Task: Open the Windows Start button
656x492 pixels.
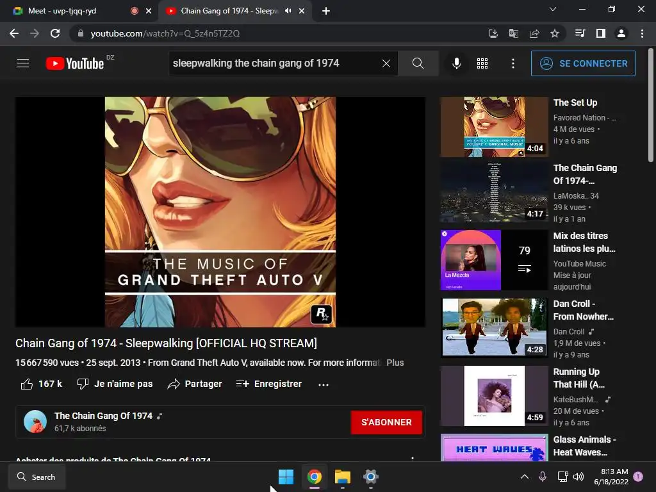Action: tap(286, 477)
